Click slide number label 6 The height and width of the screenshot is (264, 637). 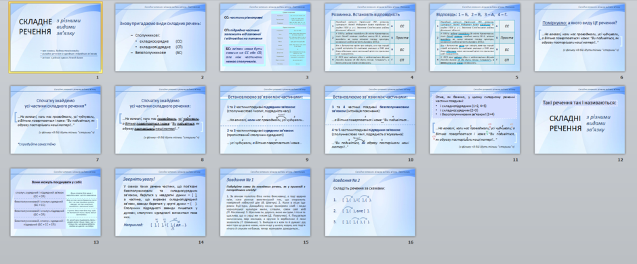(x=622, y=77)
